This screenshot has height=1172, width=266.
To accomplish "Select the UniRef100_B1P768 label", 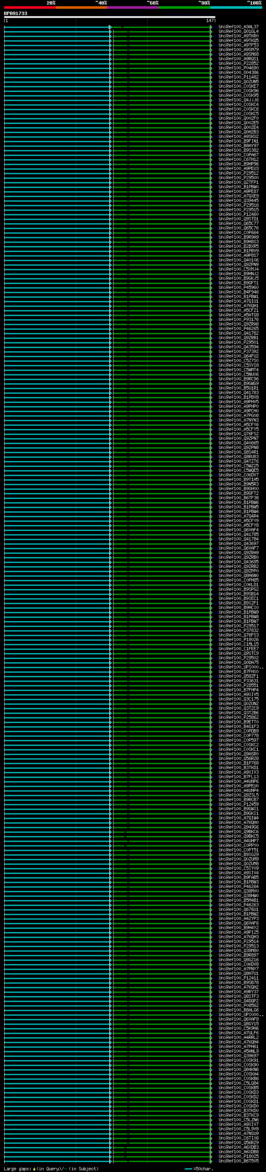I will pos(238,763).
